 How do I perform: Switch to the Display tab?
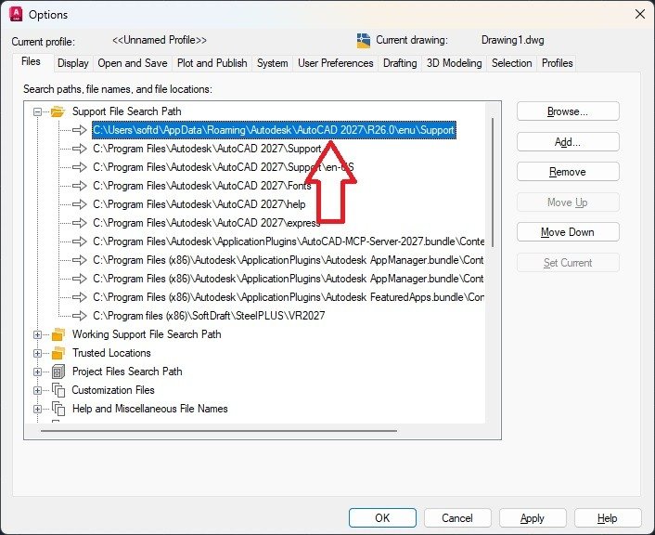73,63
